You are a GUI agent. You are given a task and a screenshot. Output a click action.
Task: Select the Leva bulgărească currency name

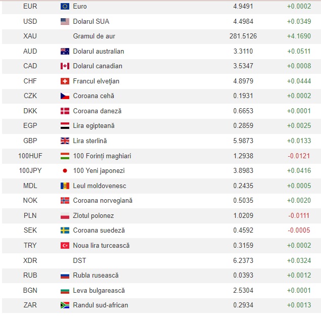[x=99, y=291]
